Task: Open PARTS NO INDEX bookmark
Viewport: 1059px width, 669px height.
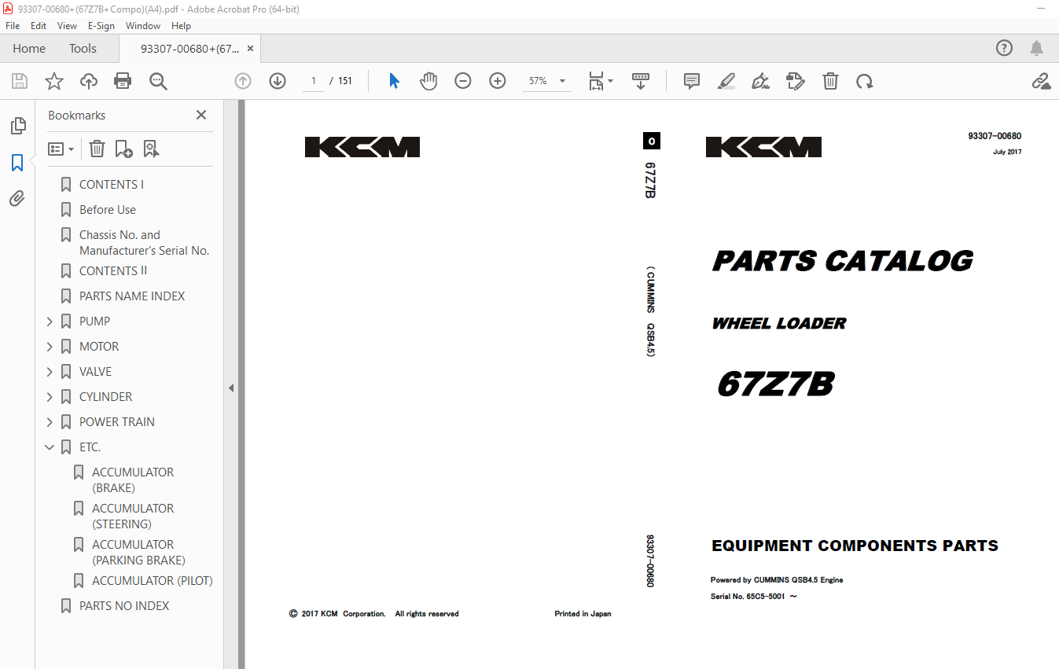Action: pos(124,606)
